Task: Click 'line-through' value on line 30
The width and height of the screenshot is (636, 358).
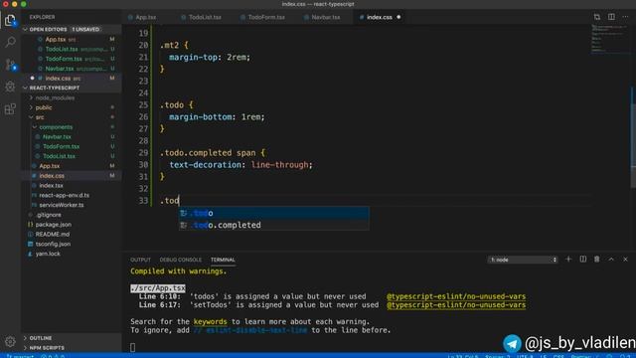Action: point(280,165)
